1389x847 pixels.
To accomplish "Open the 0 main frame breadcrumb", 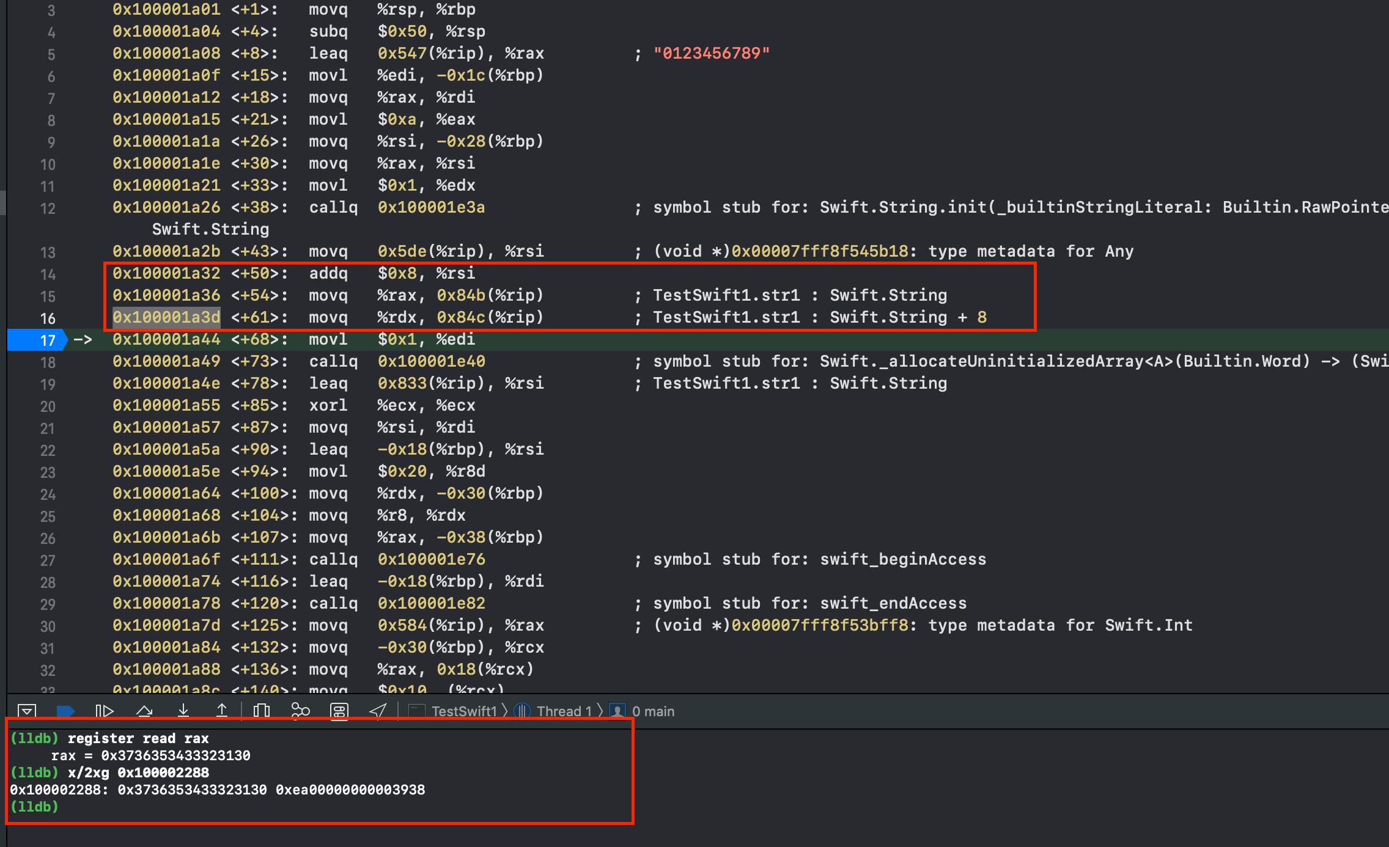I will point(643,711).
